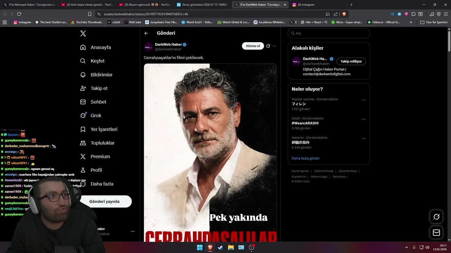Click the Gönderi yayınla button
Screen dimensions: 451x253
point(105,201)
